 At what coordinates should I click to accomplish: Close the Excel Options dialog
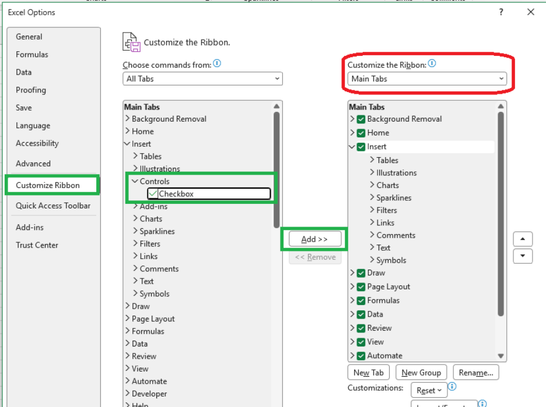[531, 12]
